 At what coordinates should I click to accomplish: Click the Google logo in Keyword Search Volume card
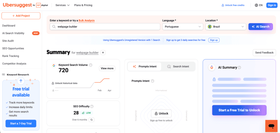[x=54, y=66]
